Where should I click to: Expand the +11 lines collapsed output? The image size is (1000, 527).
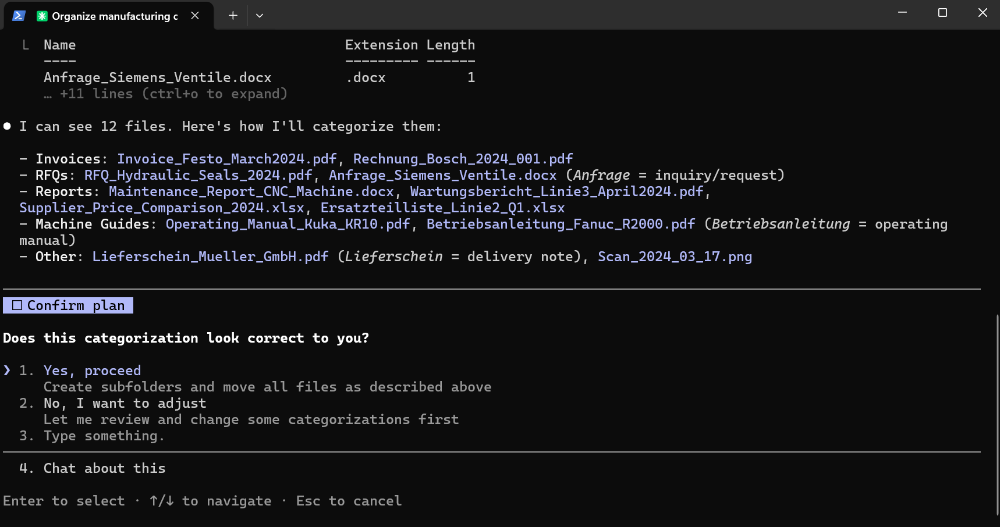tap(165, 94)
